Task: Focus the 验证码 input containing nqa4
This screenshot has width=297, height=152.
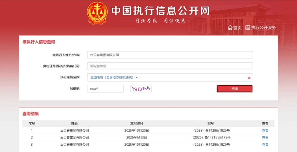Action: (x=105, y=88)
